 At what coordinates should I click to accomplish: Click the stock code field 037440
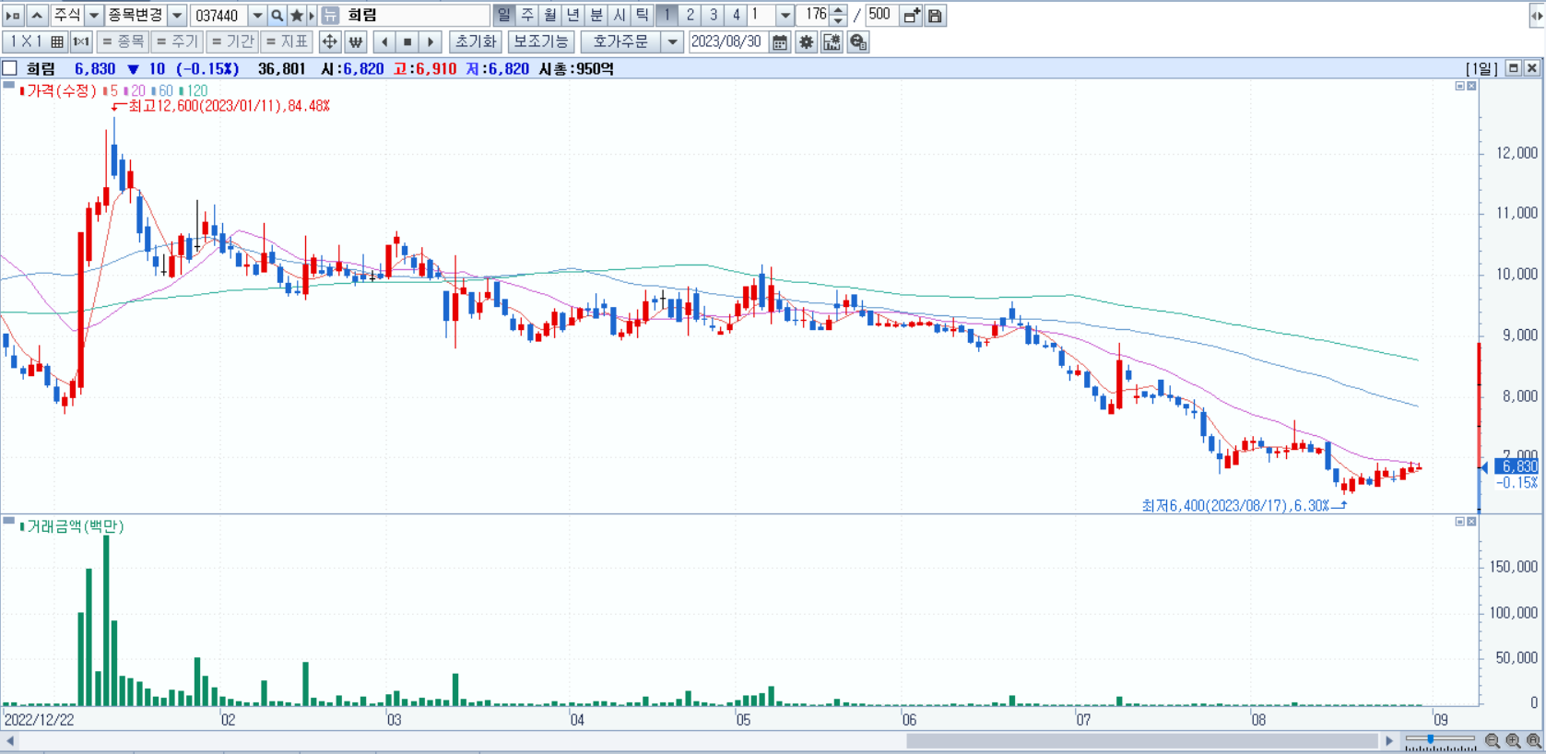[x=219, y=16]
